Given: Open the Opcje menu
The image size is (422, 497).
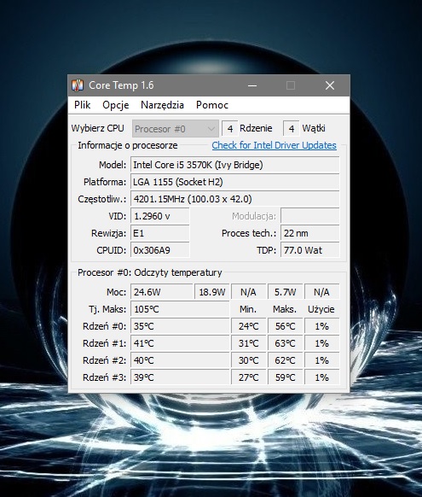Looking at the screenshot, I should point(115,105).
